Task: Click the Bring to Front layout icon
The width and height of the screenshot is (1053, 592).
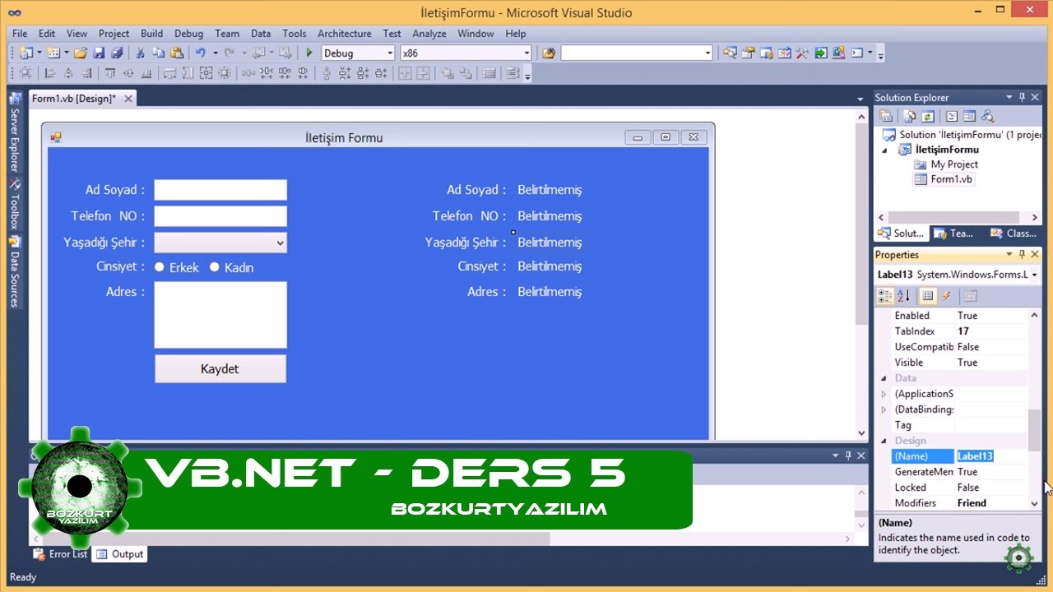Action: [x=448, y=73]
